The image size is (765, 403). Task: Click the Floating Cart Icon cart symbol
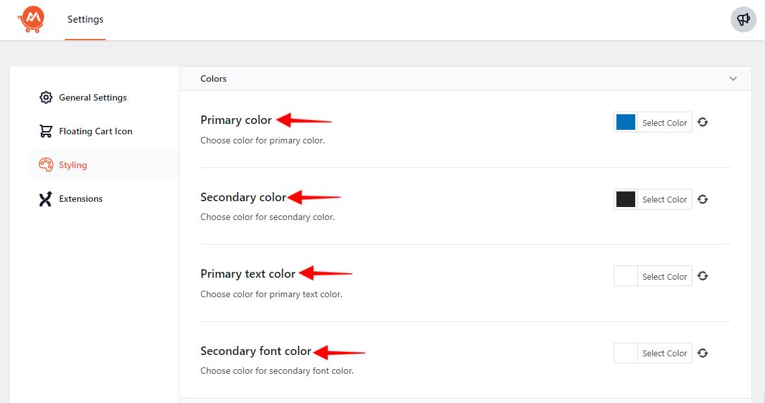45,131
